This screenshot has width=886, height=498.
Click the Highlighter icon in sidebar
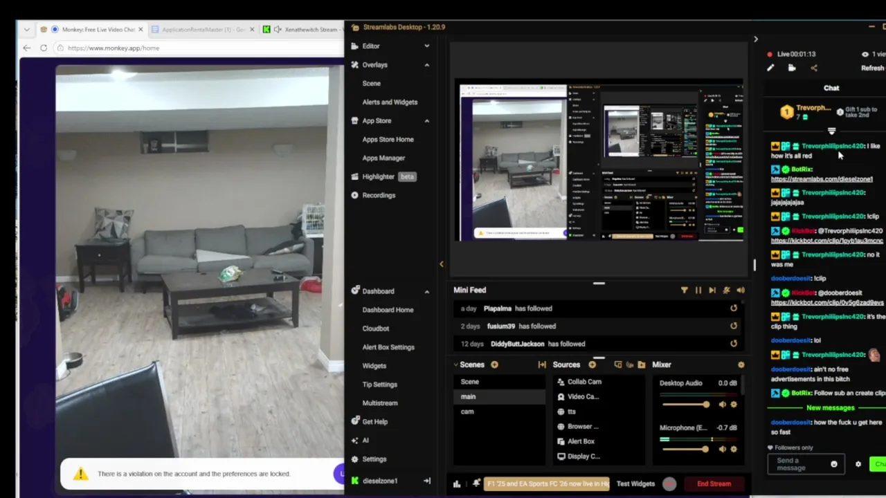click(x=355, y=176)
